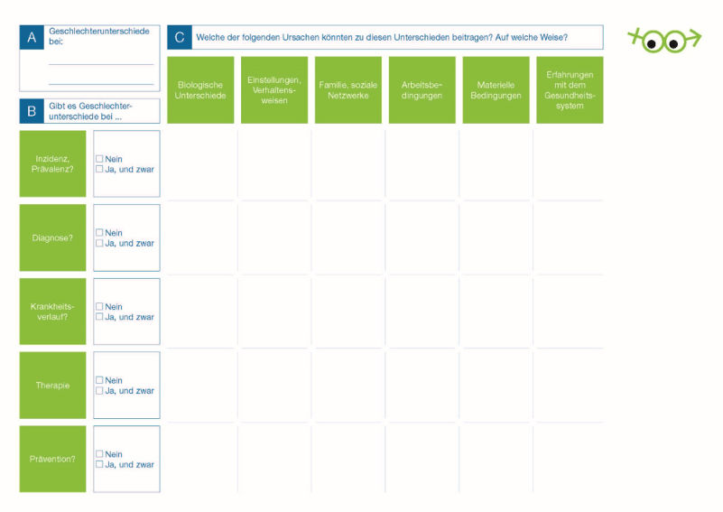Click the blue 'C' section badge
The width and height of the screenshot is (723, 512).
point(180,37)
